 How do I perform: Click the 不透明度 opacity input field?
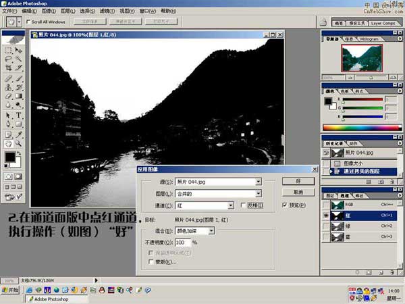[x=182, y=242]
